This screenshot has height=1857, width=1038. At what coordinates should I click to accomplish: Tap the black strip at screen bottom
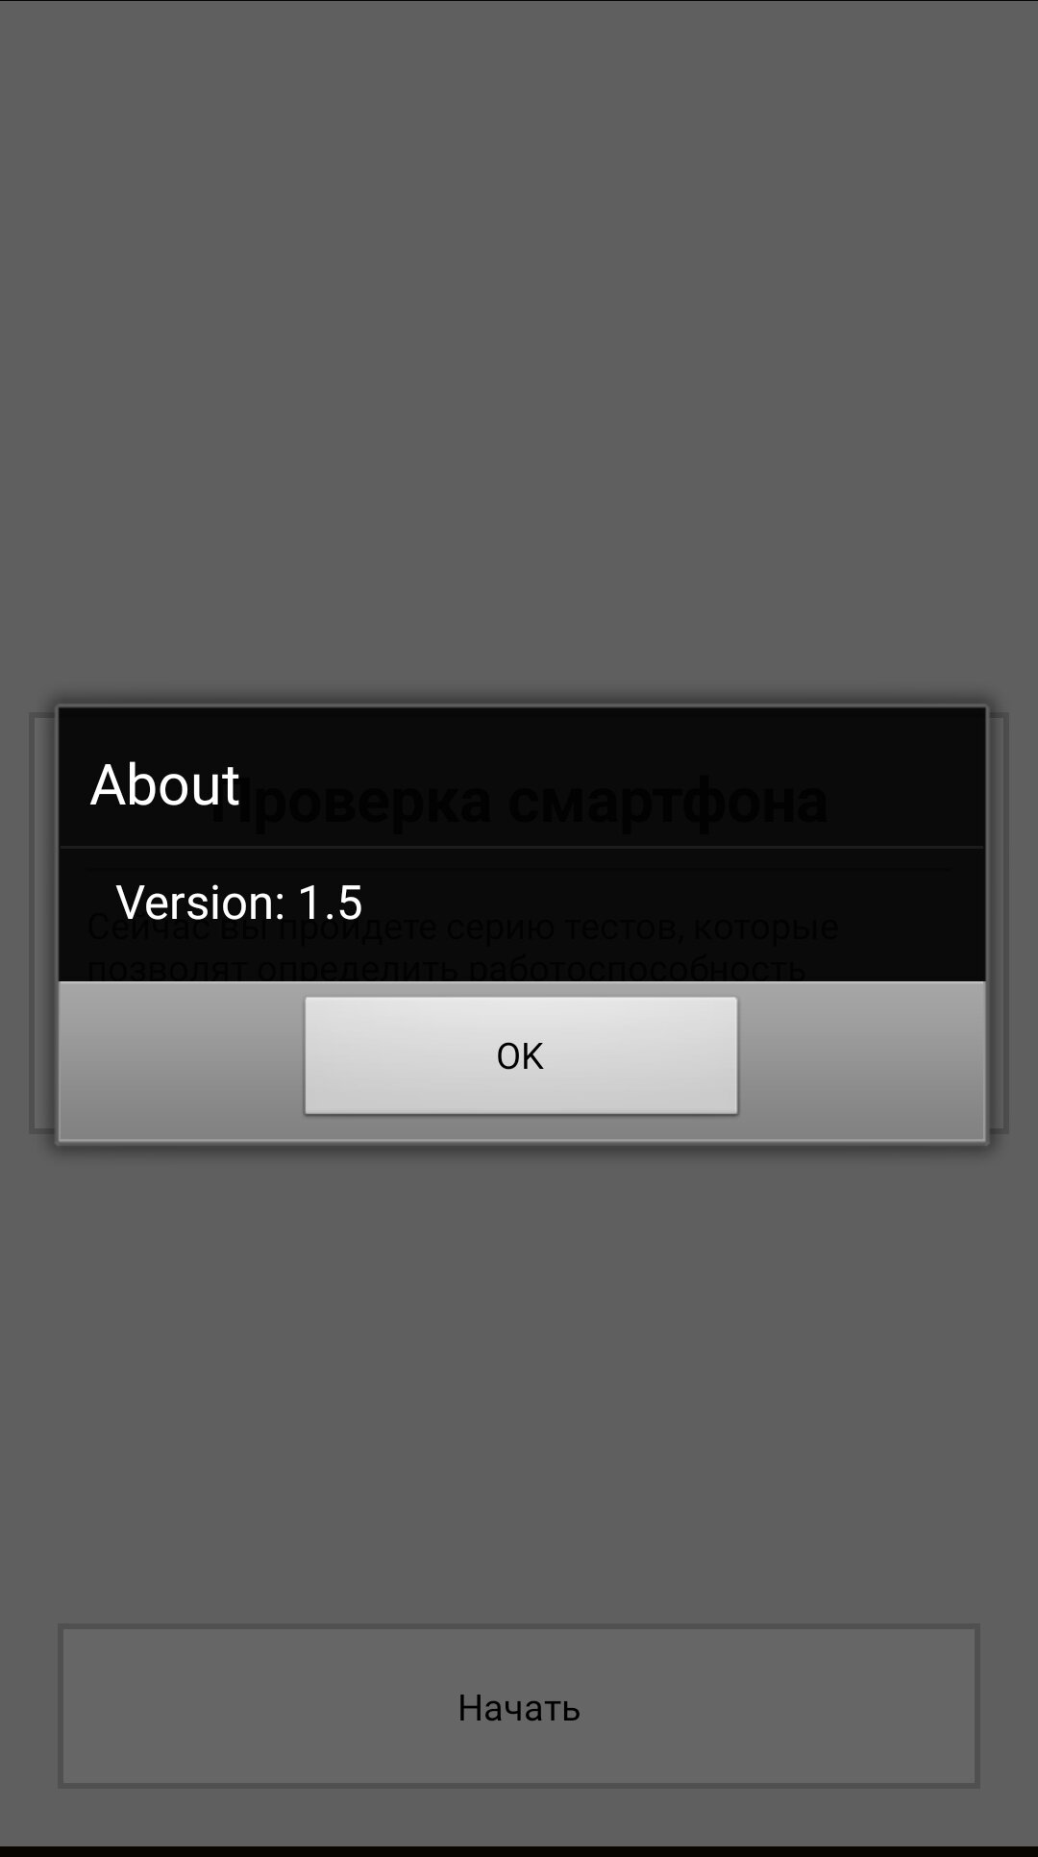pyautogui.click(x=519, y=1851)
